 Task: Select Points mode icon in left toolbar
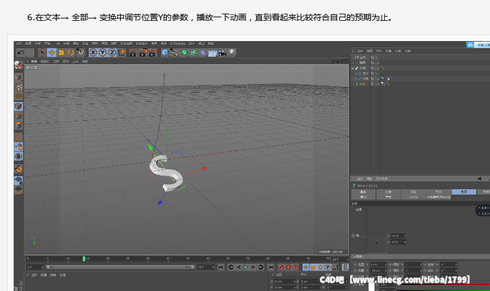[18, 106]
